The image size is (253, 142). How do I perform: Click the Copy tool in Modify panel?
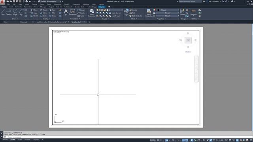point(34,13)
